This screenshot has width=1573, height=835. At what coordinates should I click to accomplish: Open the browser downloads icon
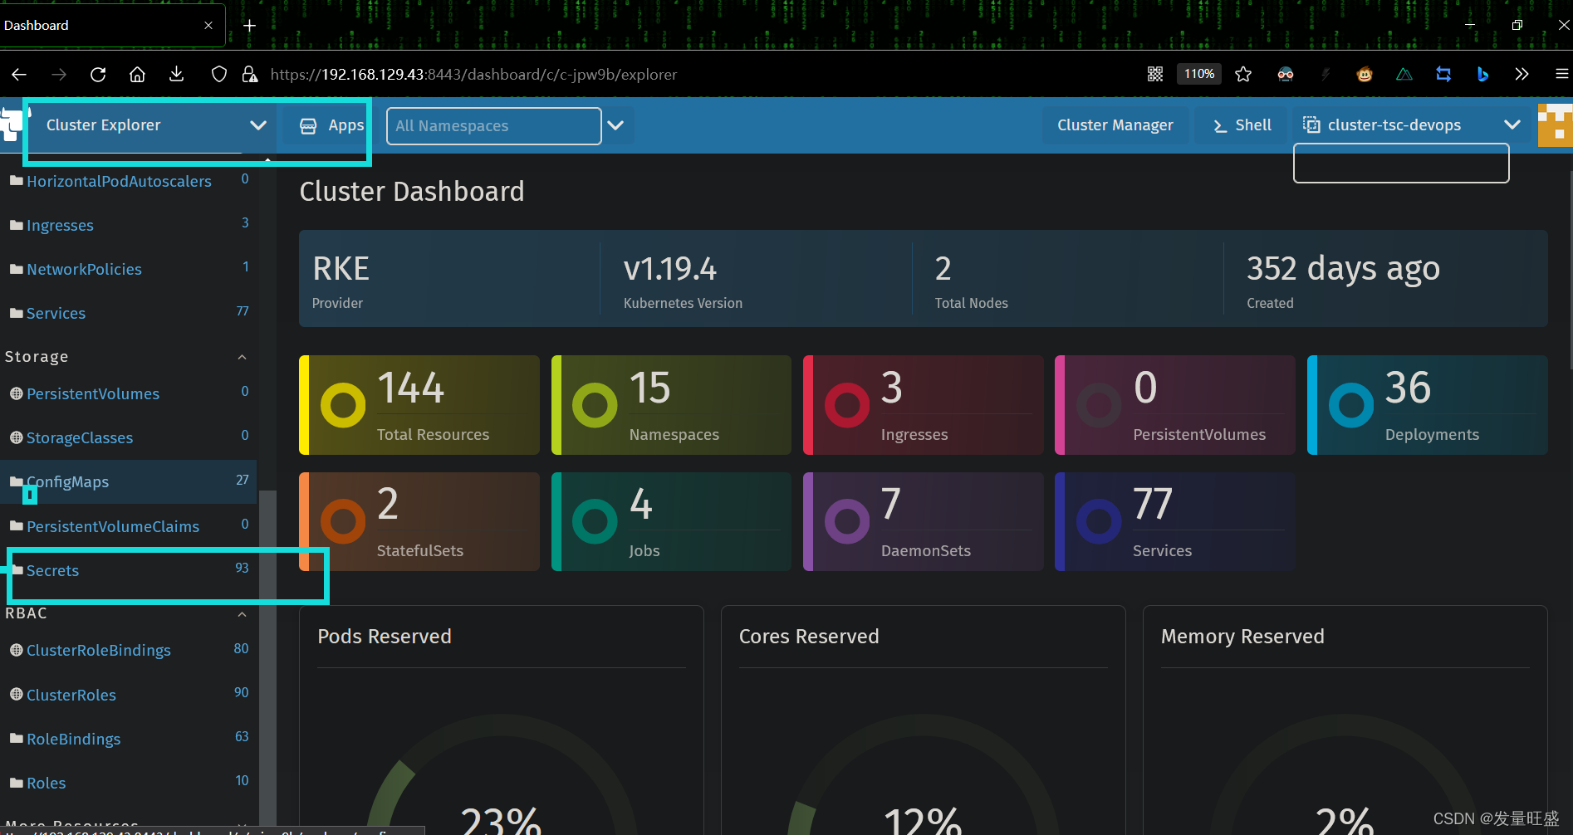(x=177, y=75)
